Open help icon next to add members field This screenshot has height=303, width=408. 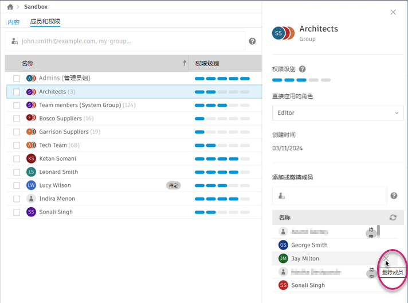394,196
